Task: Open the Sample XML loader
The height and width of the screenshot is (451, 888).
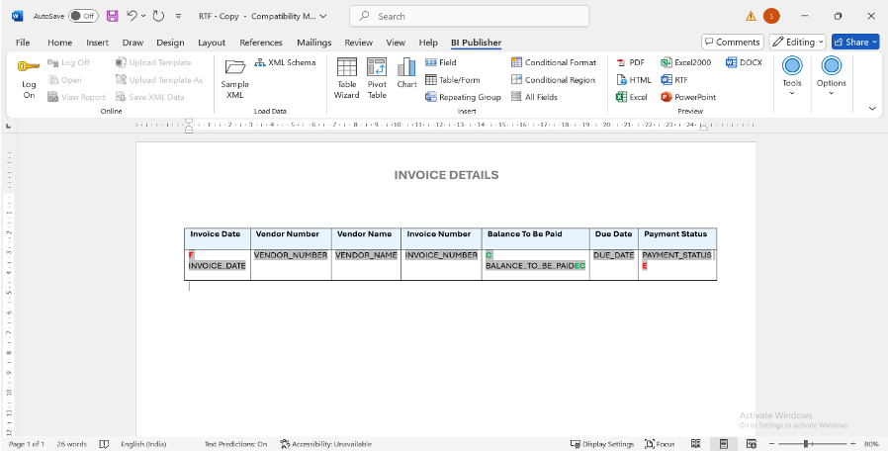Action: (x=234, y=78)
